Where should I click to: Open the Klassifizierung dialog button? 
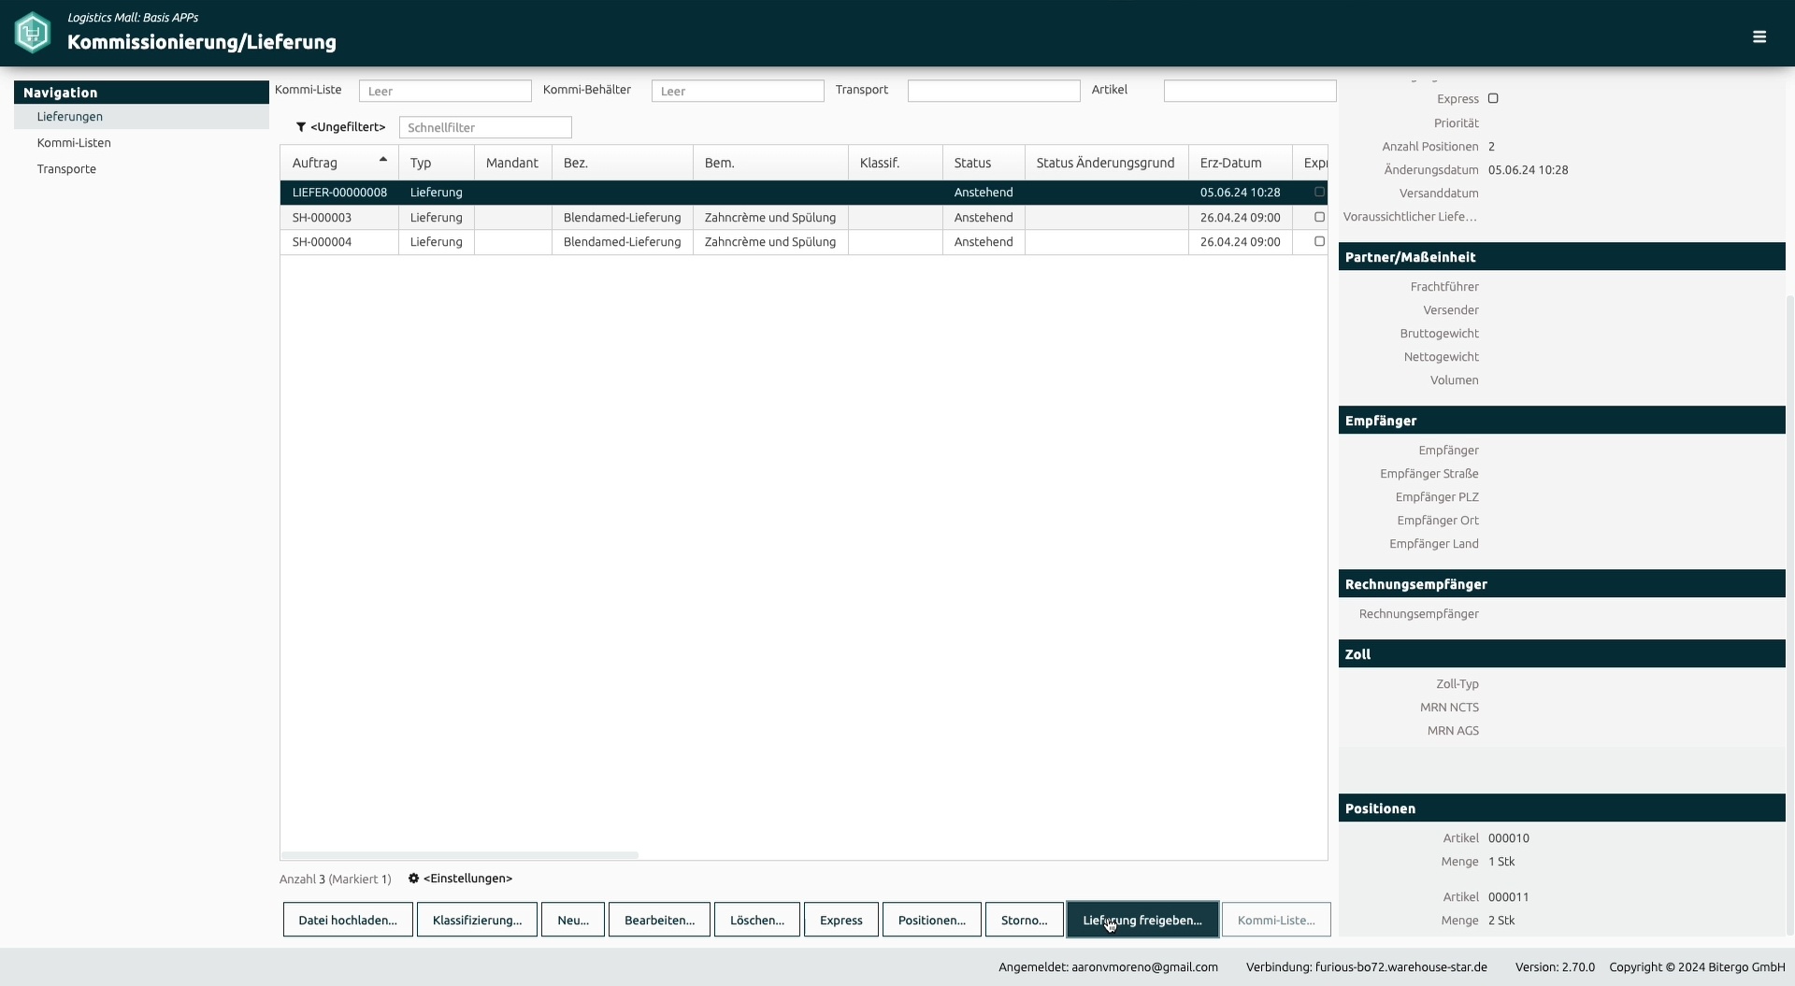(x=477, y=920)
